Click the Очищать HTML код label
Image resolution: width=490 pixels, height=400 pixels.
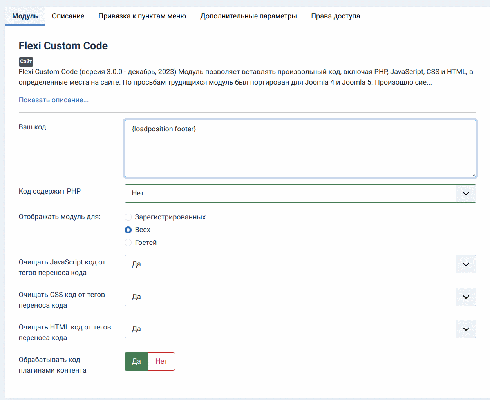point(65,332)
